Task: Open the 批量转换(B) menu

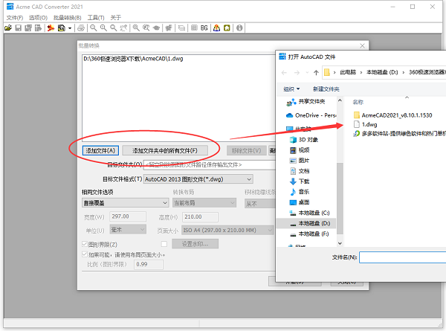Action: click(68, 18)
